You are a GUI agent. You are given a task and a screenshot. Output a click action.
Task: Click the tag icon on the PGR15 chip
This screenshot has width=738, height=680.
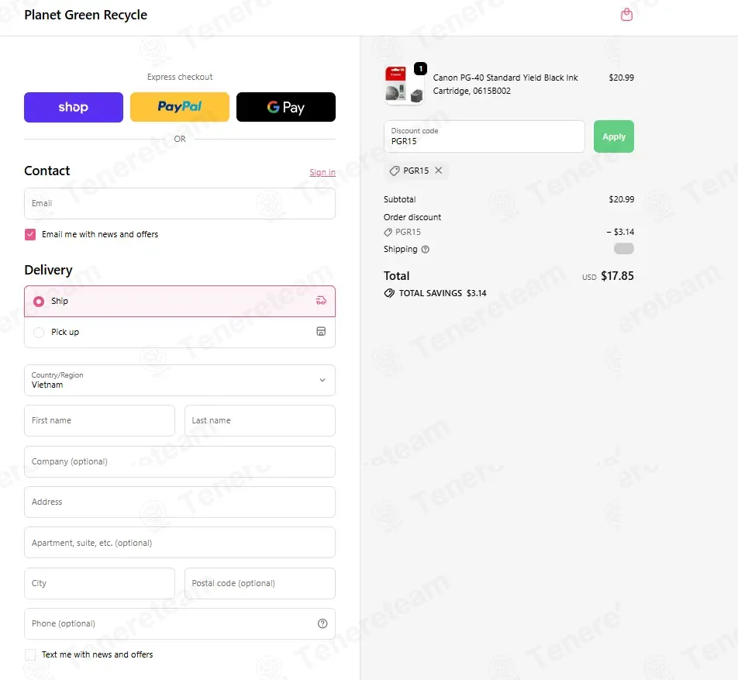click(x=395, y=171)
